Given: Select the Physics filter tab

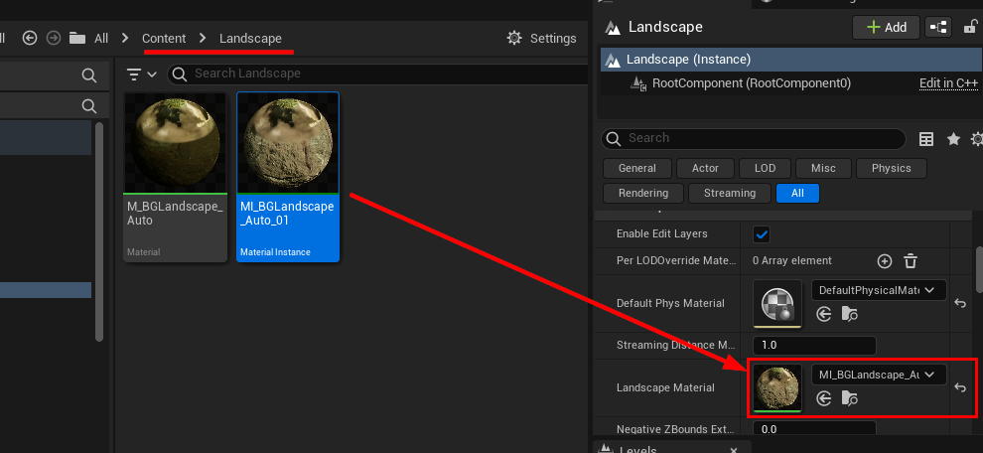Looking at the screenshot, I should click(891, 168).
